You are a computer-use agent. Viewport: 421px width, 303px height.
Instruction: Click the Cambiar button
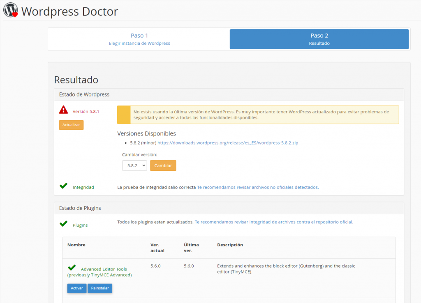(163, 165)
